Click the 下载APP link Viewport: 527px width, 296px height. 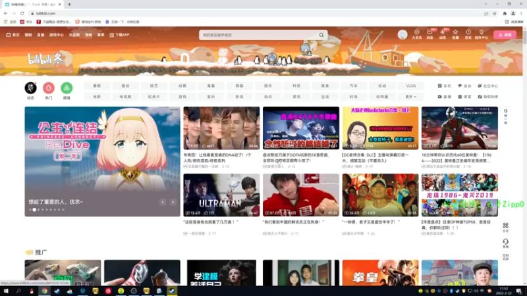pyautogui.click(x=119, y=35)
